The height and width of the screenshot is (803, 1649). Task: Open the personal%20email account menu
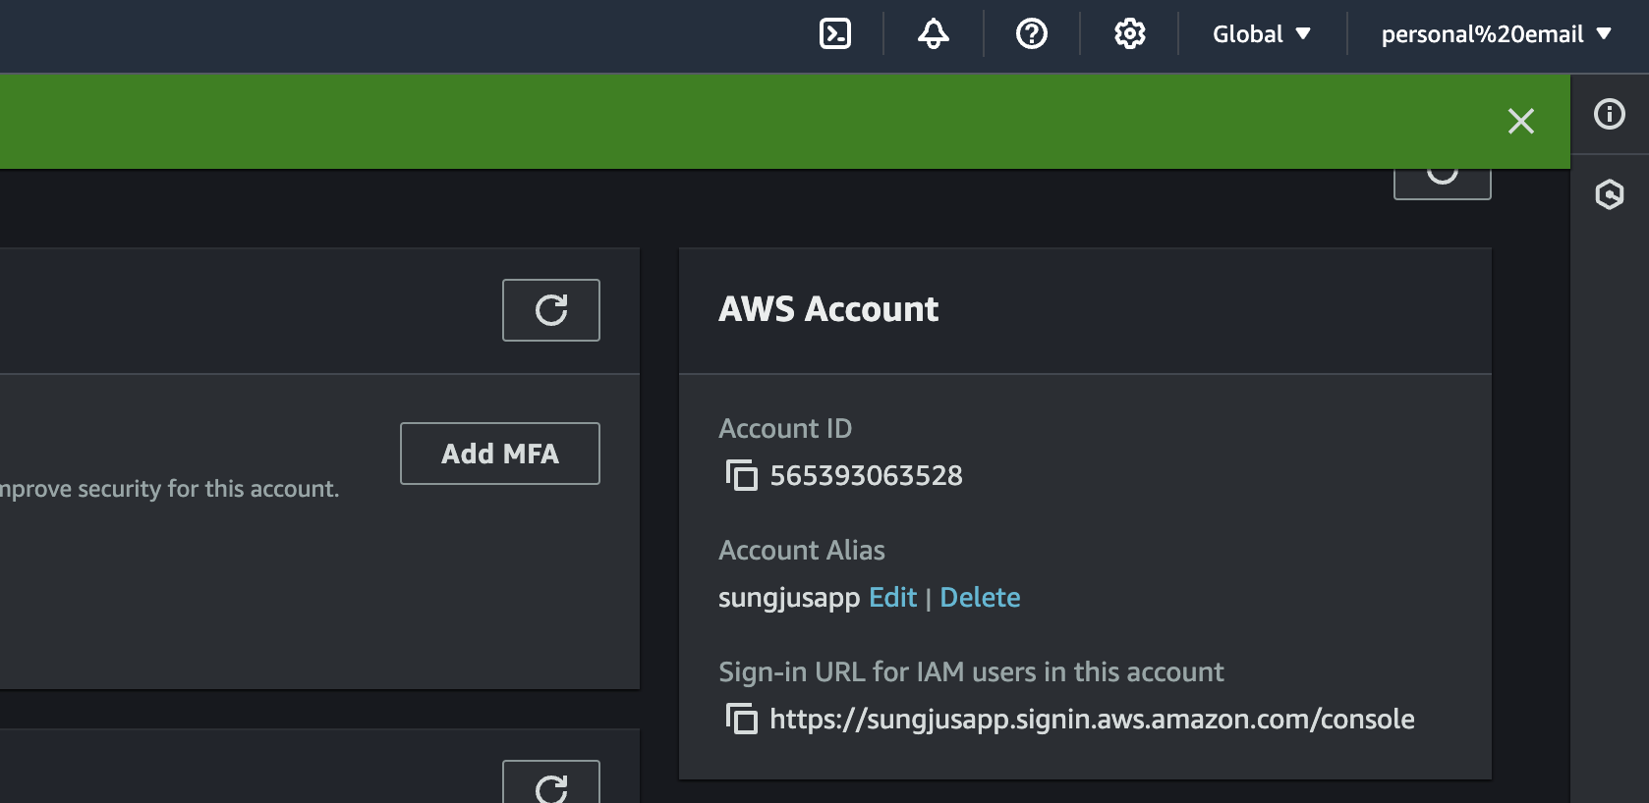click(1496, 34)
